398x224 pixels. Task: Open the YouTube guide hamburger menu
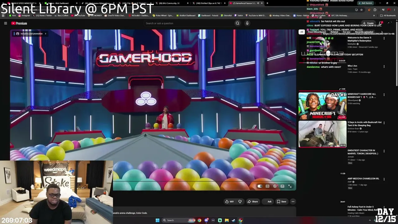point(6,23)
